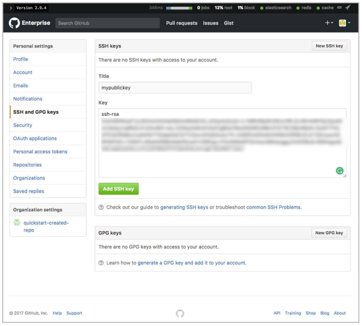Screen dimensions: 362x326
Task: Open the API link in the footer
Action: [277, 313]
